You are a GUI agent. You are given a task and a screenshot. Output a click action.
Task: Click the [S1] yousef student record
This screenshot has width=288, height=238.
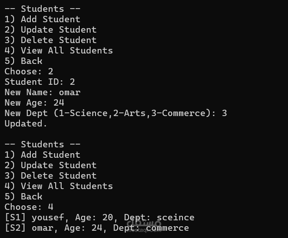pyautogui.click(x=99, y=217)
